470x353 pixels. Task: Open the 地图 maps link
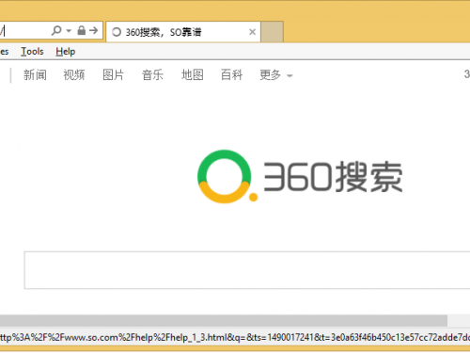click(x=193, y=75)
